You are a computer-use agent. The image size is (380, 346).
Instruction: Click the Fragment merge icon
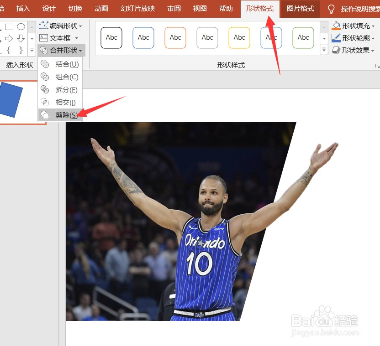45,89
